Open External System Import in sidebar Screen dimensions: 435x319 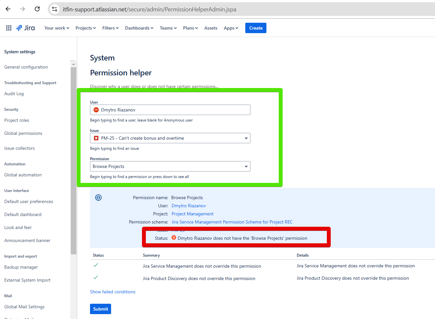pos(27,280)
